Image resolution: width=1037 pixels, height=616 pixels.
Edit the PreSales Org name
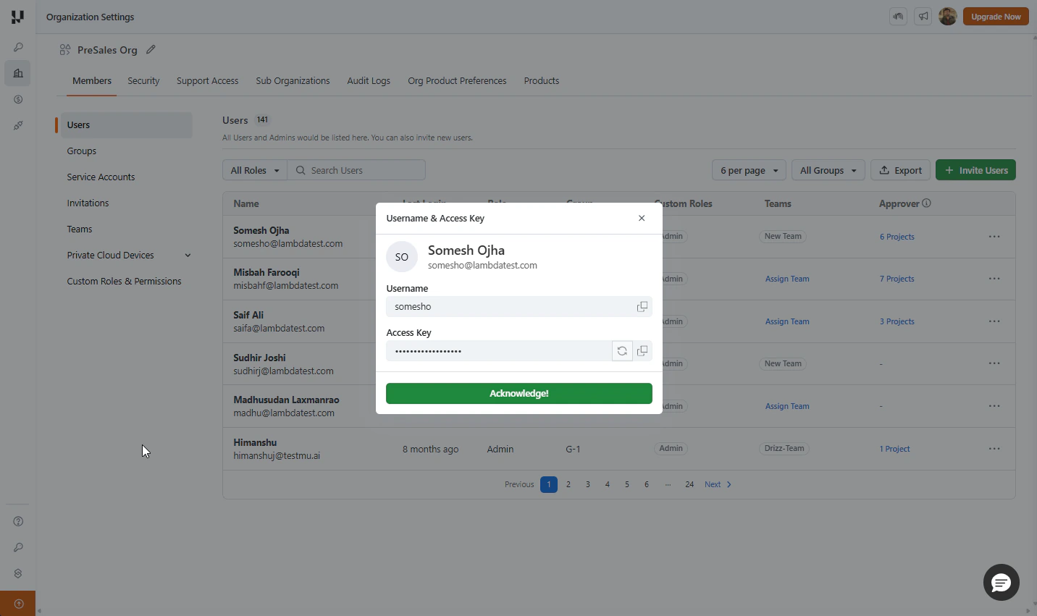(x=151, y=50)
